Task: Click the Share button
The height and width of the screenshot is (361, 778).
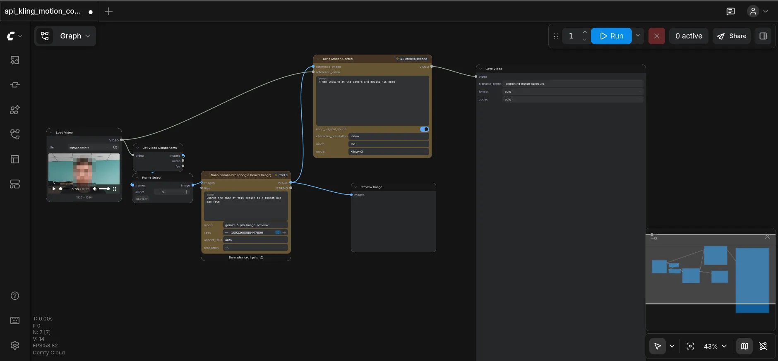Action: pyautogui.click(x=732, y=36)
